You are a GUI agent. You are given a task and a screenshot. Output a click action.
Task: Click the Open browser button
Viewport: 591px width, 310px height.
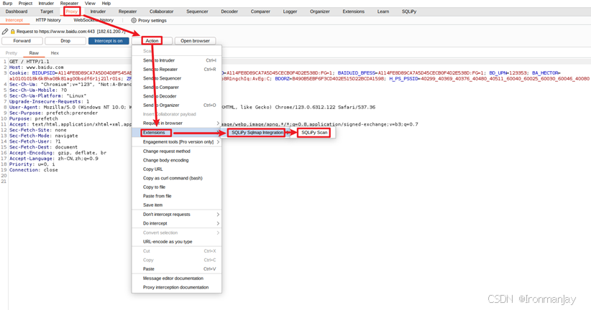(x=195, y=41)
